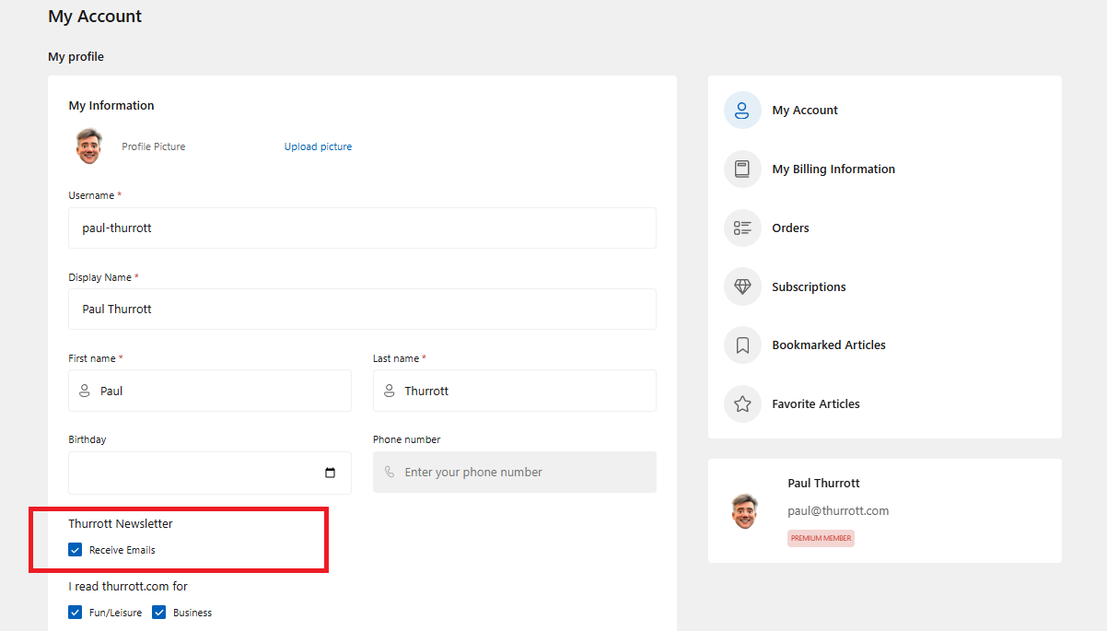Viewport: 1107px width, 631px height.
Task: Click the Premium Member badge
Action: coord(821,538)
